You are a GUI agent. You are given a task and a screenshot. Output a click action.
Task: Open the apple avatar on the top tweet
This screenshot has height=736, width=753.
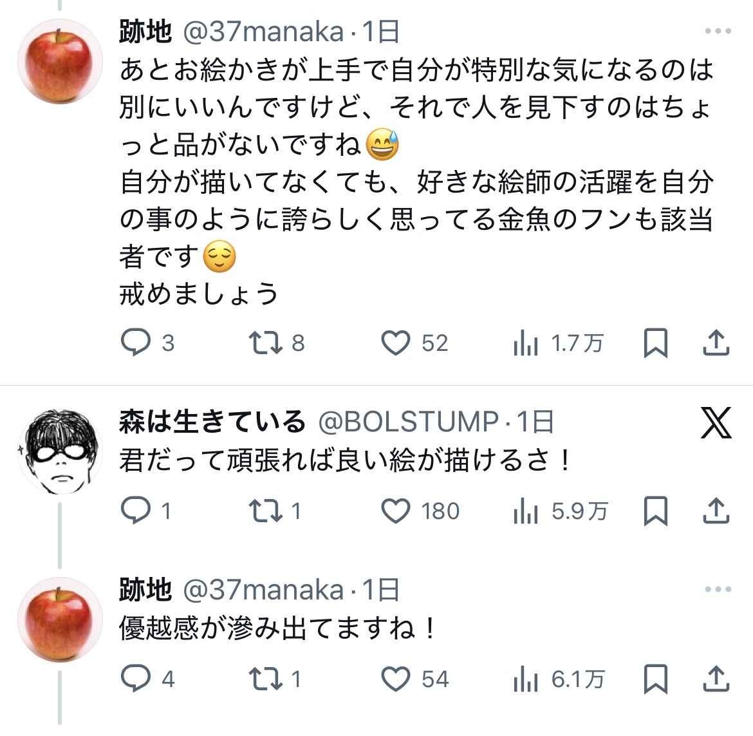pyautogui.click(x=60, y=61)
